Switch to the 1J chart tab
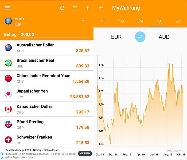Viewport: 187px width, 160px height. click(x=159, y=21)
